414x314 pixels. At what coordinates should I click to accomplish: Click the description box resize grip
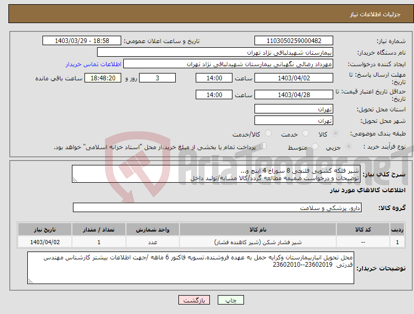click(75, 180)
